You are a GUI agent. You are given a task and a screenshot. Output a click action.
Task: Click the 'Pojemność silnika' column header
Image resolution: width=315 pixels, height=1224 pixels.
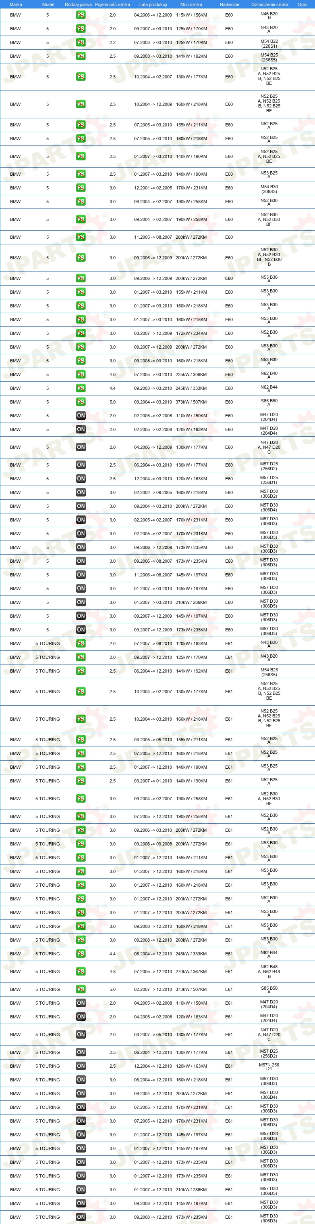pyautogui.click(x=112, y=4)
